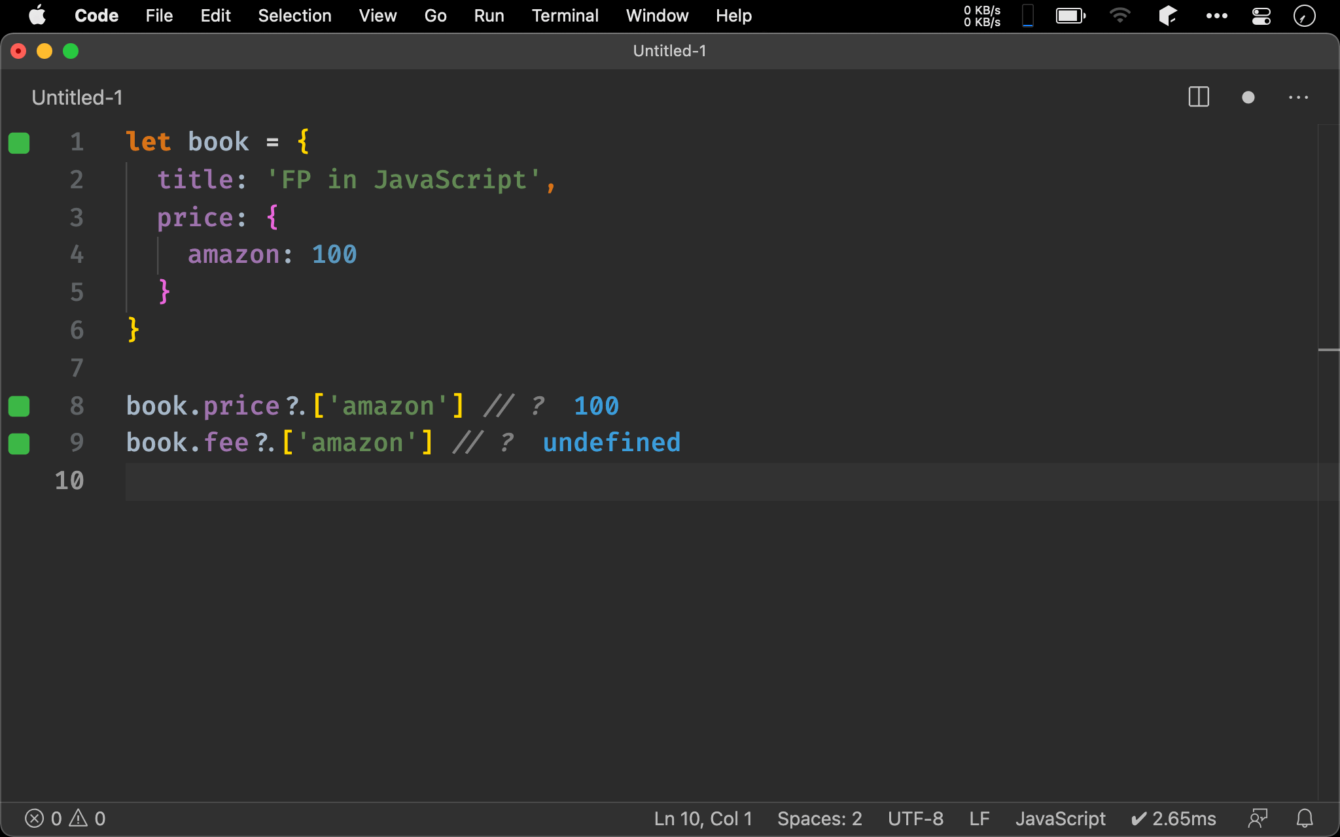Click the Quokka 2.65ms timing indicator

click(1174, 818)
